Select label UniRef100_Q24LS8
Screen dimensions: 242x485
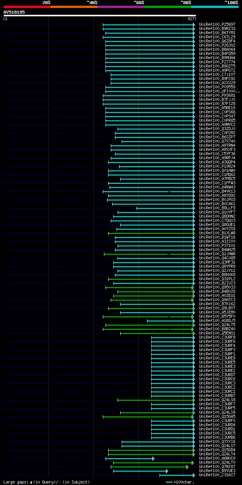[x=217, y=400]
